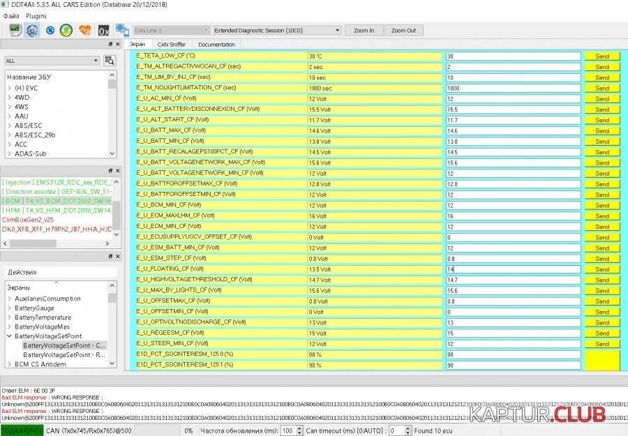Screen dimensions: 628x436
Task: Send the E_U_REGEESM_CF value
Action: click(602, 333)
